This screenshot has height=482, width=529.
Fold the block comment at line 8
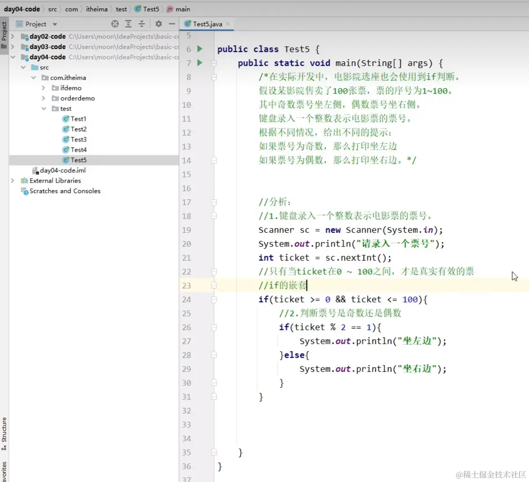[214, 77]
